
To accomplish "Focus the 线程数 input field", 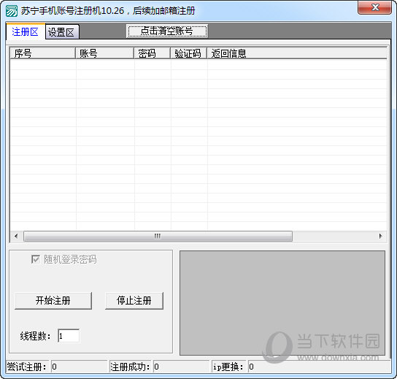I will click(69, 336).
